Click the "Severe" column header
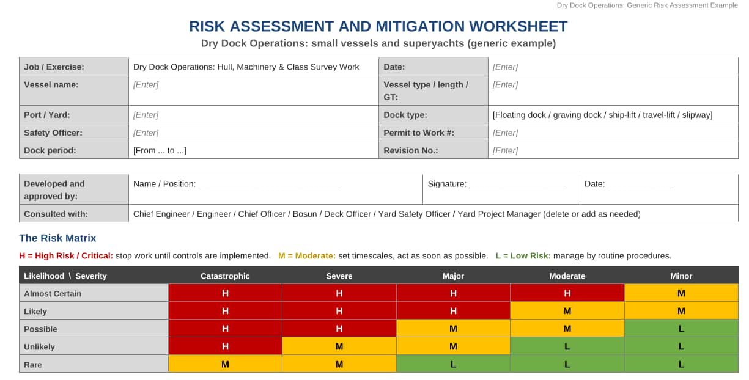The height and width of the screenshot is (380, 749). (x=339, y=276)
